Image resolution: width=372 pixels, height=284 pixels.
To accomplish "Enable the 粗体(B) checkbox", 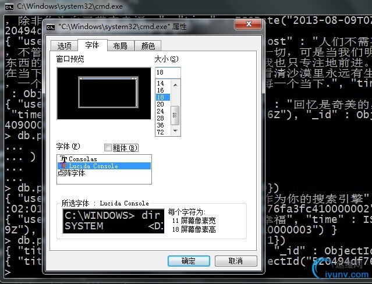I will click(108, 148).
